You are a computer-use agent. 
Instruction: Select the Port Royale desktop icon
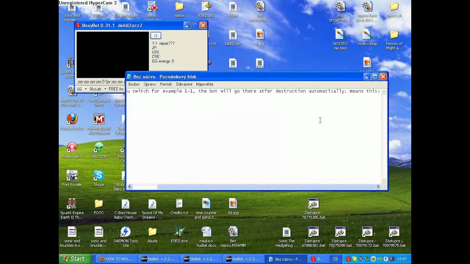point(72,179)
